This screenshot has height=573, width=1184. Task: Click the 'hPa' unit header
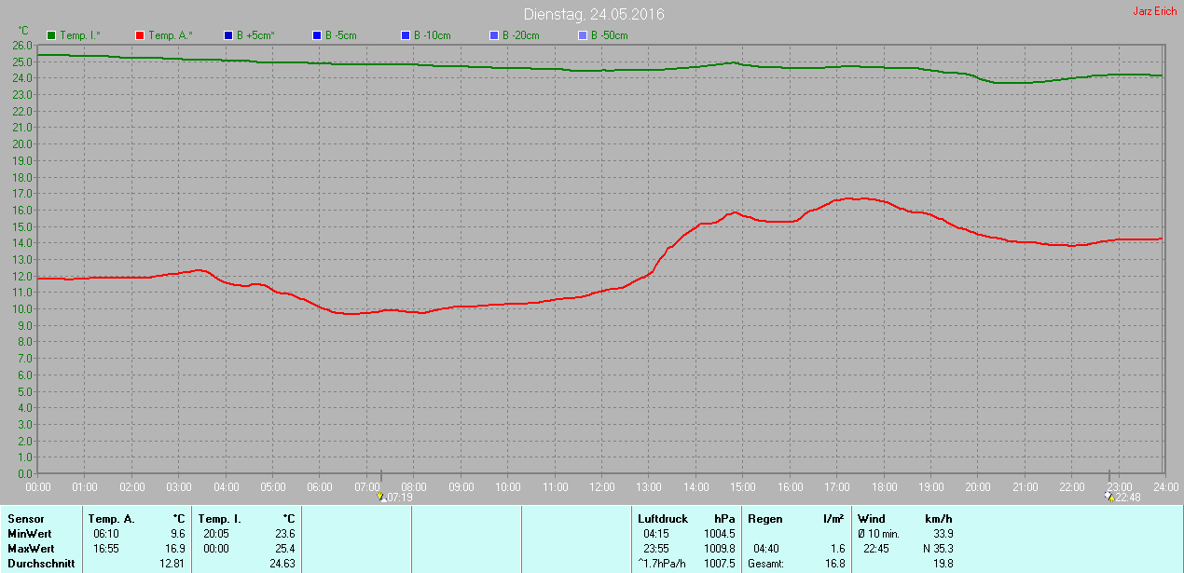(x=724, y=519)
